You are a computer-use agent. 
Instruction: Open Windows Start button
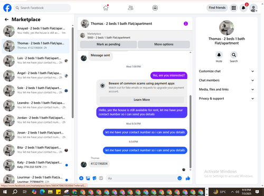5,192
